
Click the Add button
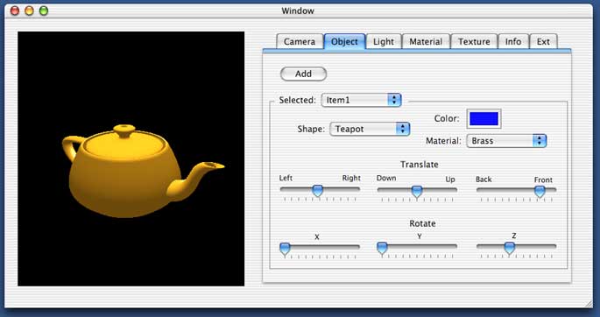click(303, 74)
